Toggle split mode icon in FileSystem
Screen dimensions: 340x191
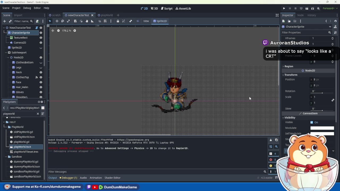pos(43,108)
